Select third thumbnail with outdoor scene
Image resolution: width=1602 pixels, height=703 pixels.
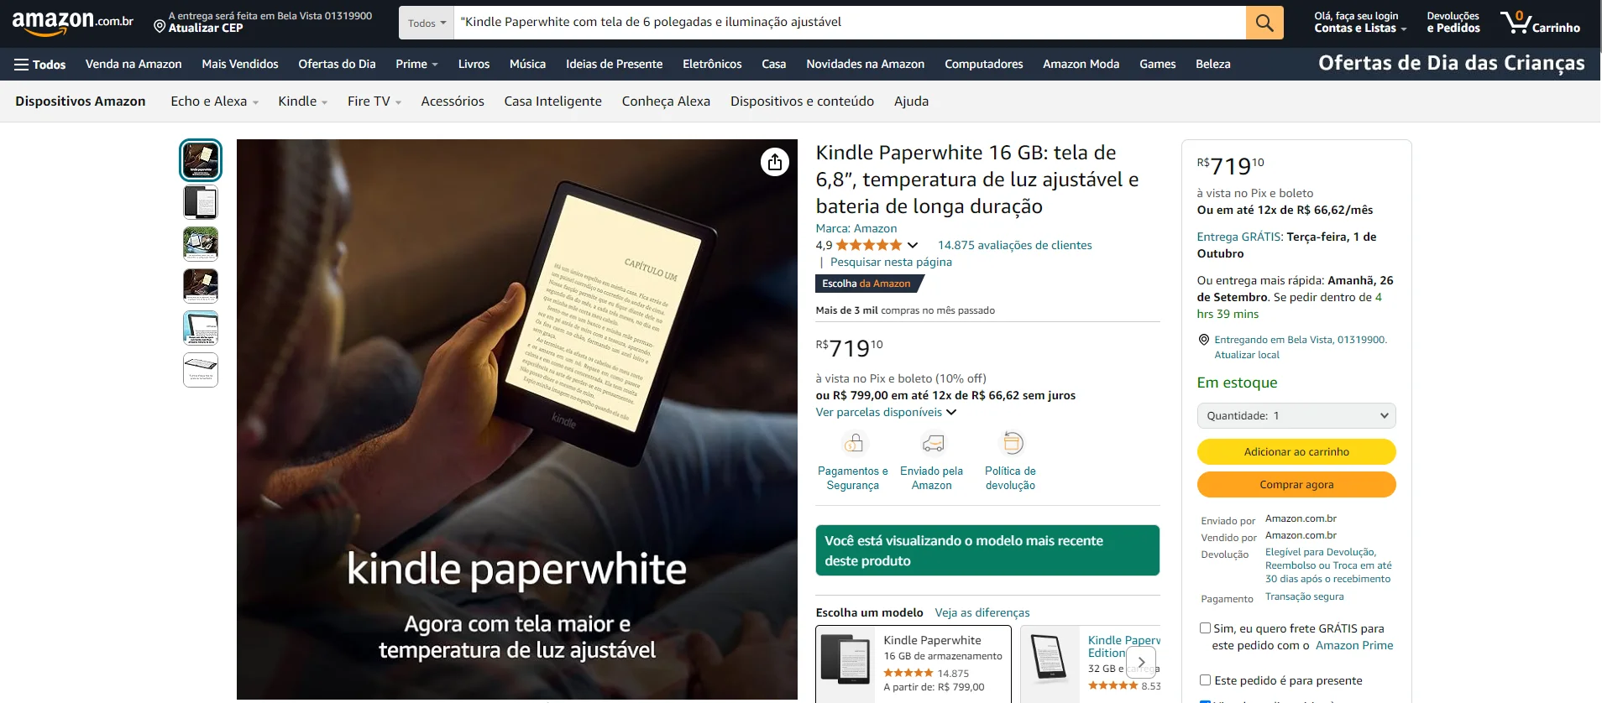click(x=201, y=244)
